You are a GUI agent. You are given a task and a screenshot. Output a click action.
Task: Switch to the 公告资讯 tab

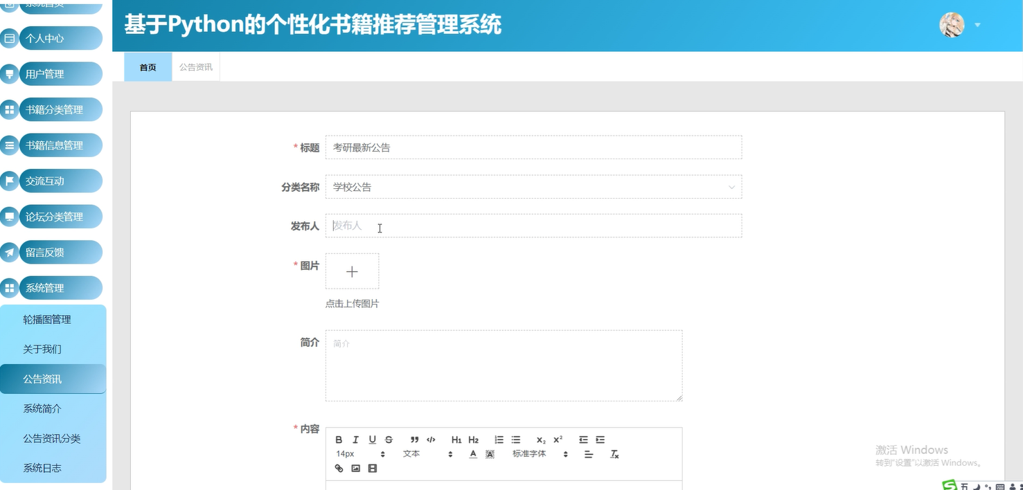pyautogui.click(x=195, y=66)
